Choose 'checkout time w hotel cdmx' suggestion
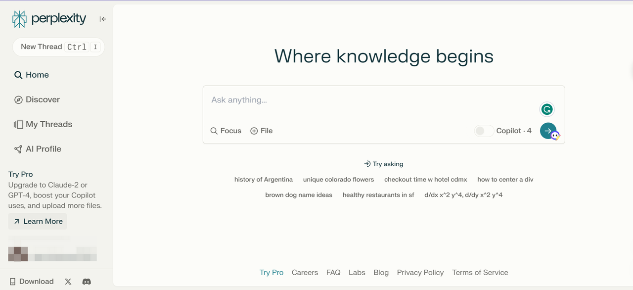The height and width of the screenshot is (290, 633). click(426, 180)
